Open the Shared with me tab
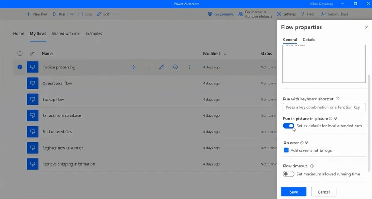 [66, 34]
